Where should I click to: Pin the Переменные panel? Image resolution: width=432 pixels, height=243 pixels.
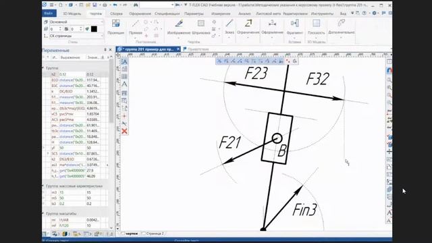coord(105,50)
